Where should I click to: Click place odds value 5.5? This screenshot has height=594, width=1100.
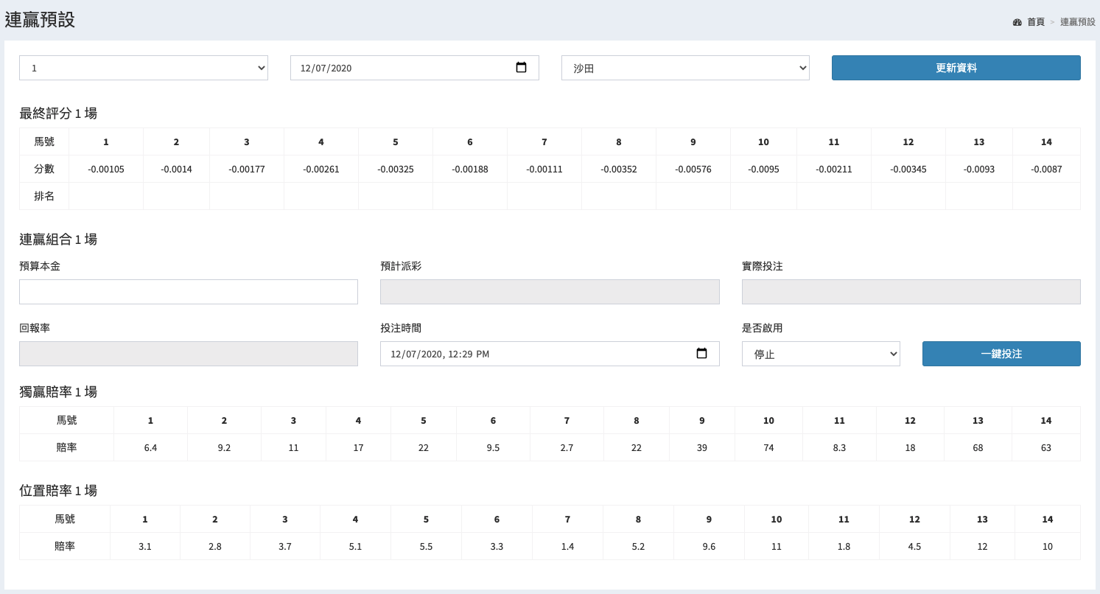[x=426, y=546]
